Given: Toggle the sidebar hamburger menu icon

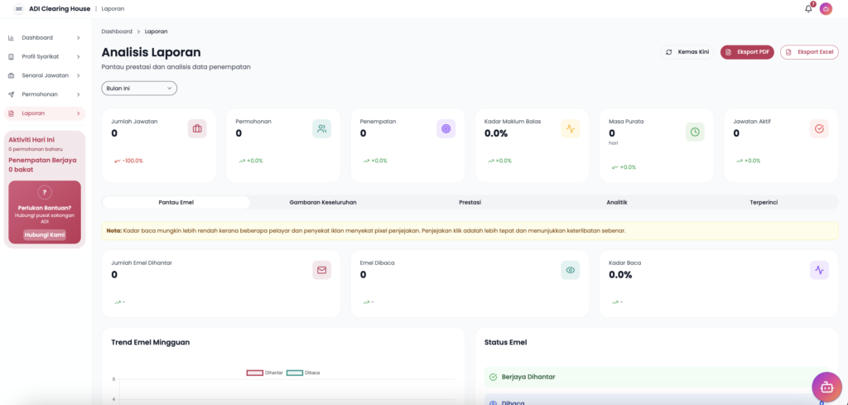Looking at the screenshot, I should tap(18, 8).
